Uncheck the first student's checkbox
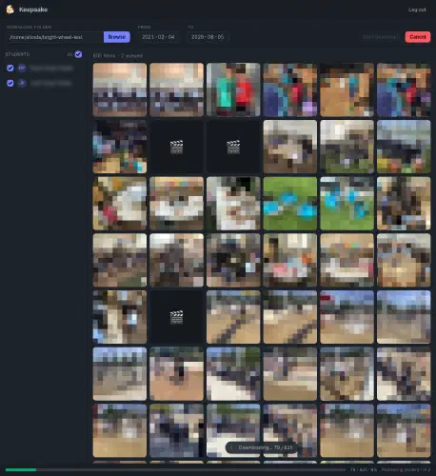 [10, 68]
